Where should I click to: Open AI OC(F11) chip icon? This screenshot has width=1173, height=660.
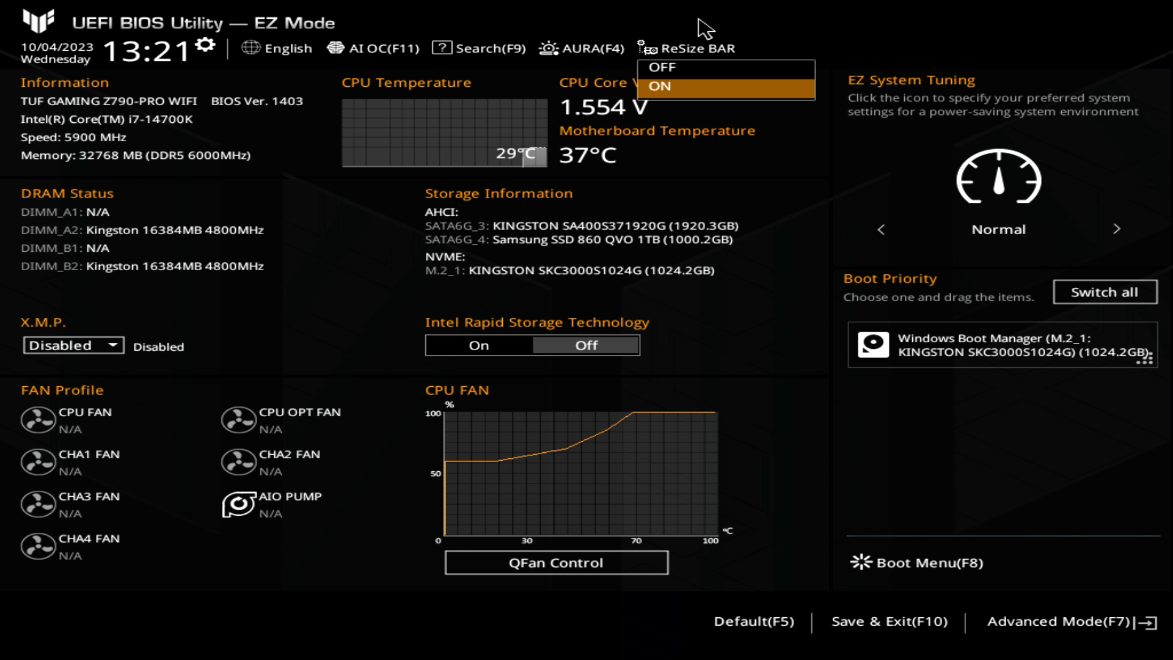pos(335,48)
